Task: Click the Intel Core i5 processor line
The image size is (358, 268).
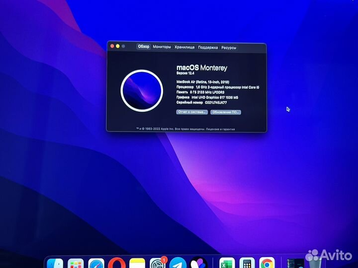Action: pos(218,87)
